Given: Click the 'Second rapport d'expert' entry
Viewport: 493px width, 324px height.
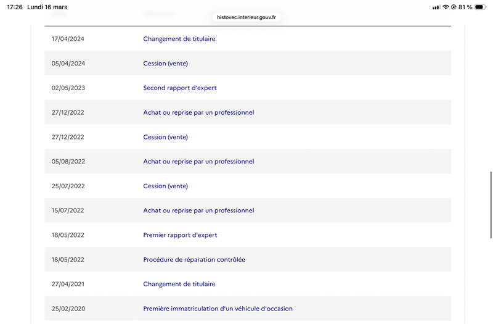Looking at the screenshot, I should tap(180, 88).
